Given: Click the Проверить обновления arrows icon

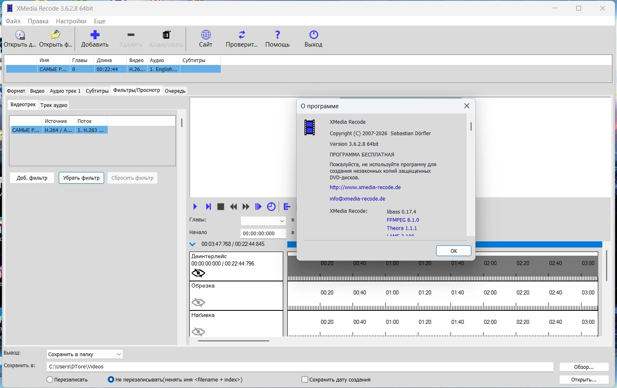Looking at the screenshot, I should 242,35.
